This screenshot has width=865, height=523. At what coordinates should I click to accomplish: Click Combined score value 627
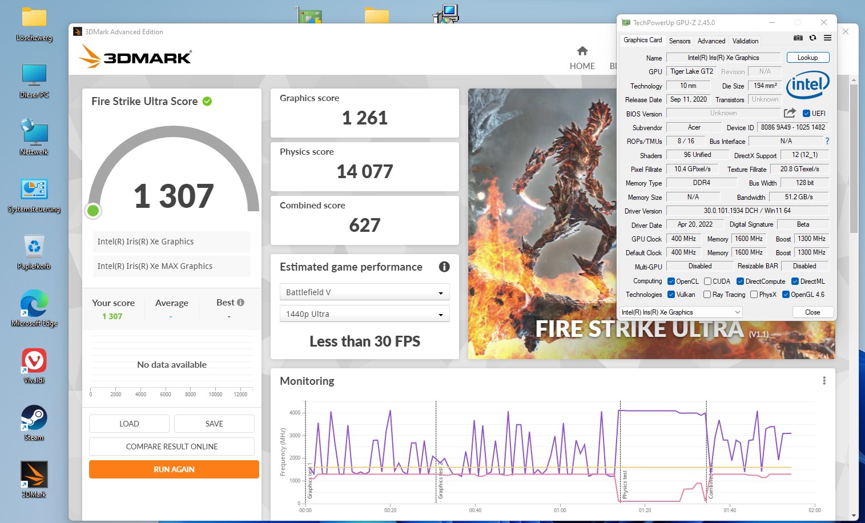click(364, 226)
